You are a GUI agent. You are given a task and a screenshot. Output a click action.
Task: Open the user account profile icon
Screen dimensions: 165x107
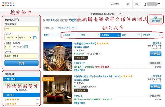tap(145, 4)
